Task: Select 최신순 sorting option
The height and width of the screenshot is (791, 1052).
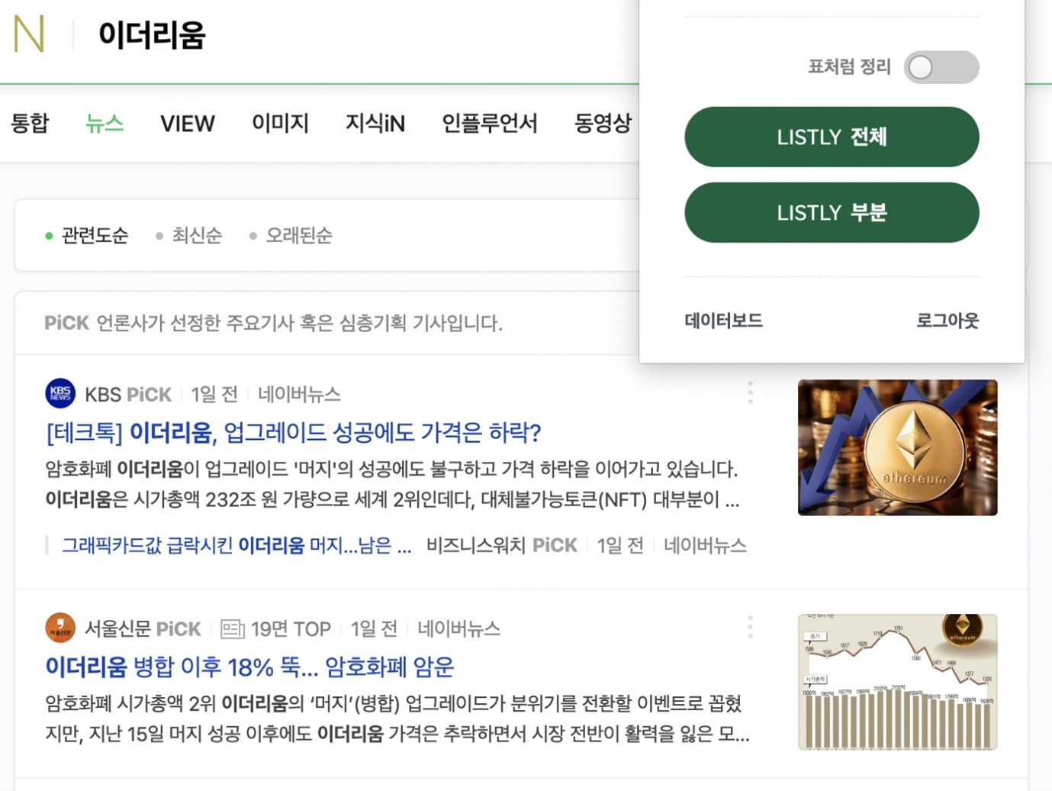Action: [197, 235]
